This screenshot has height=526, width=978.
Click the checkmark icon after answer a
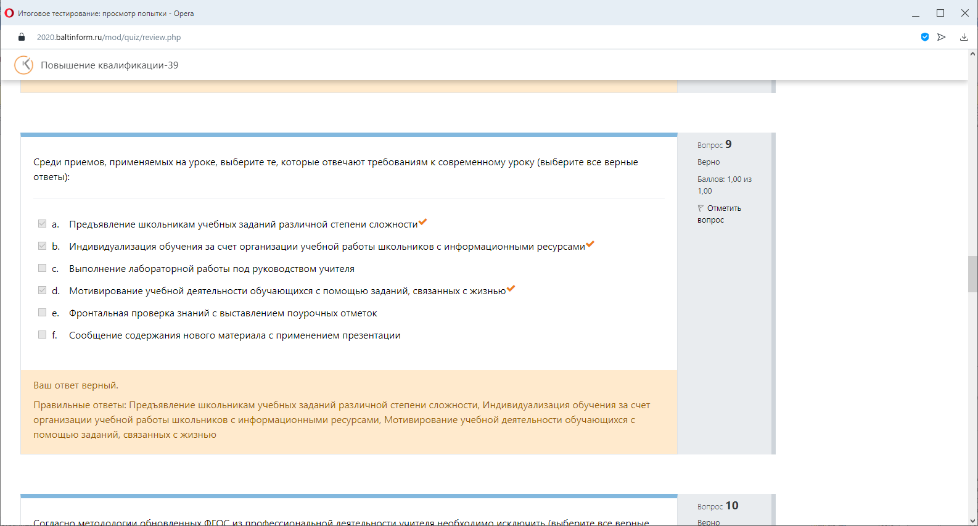[422, 222]
